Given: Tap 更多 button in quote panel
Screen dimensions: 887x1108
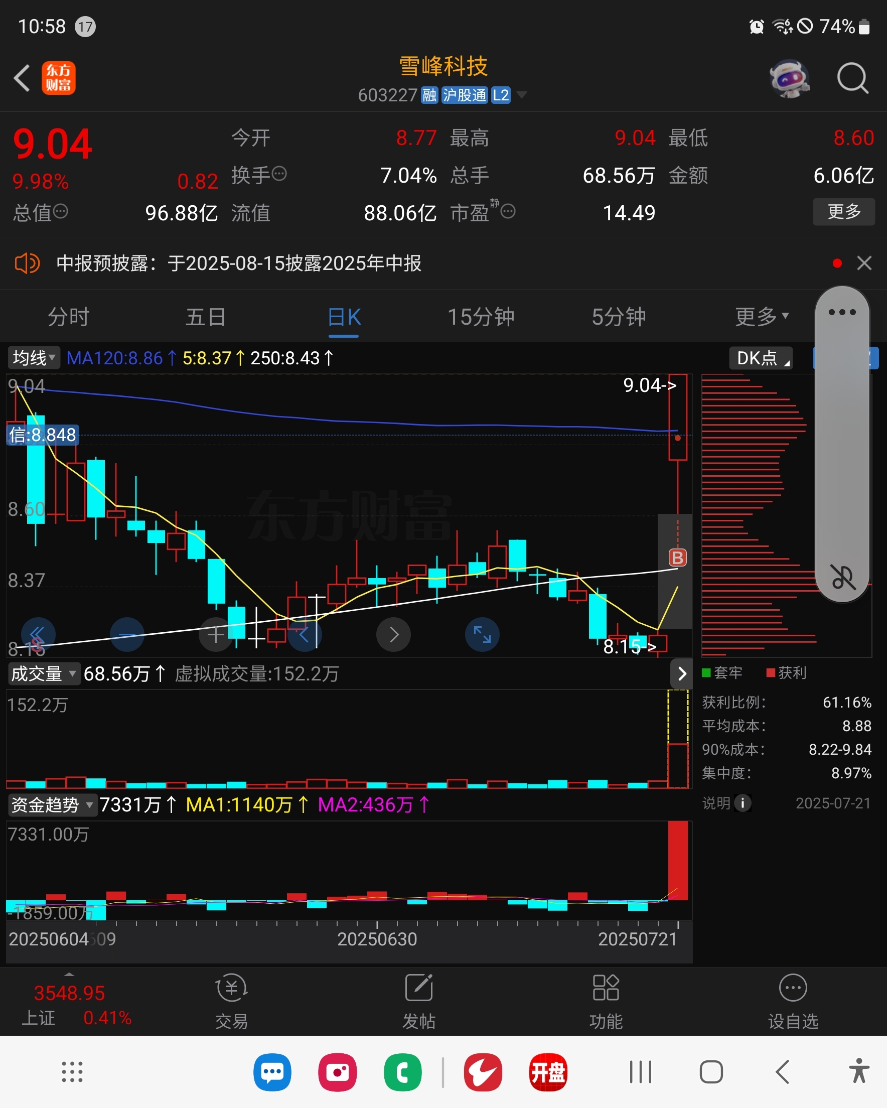Looking at the screenshot, I should (x=843, y=211).
